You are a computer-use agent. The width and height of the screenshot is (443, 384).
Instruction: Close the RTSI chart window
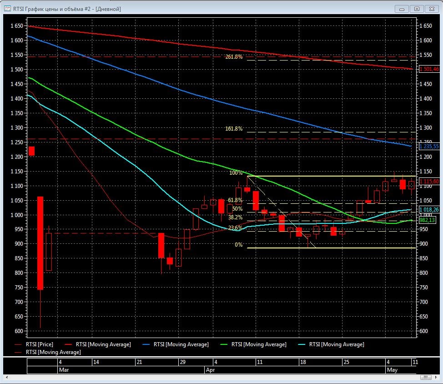pyautogui.click(x=431, y=9)
